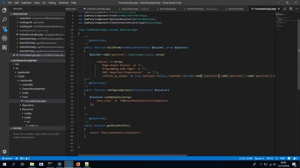Screen dimensions: 300x168
Task: Open the Manage gear icon
Action: [4, 151]
